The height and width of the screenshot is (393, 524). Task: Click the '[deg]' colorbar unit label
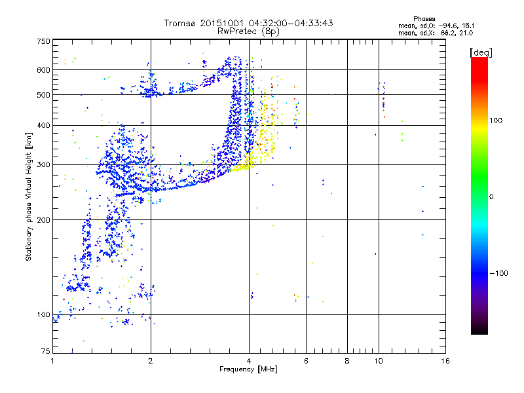coord(481,52)
